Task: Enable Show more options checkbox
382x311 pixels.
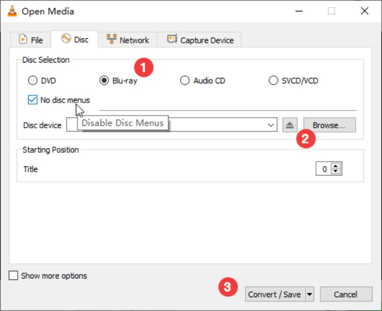Action: (13, 276)
